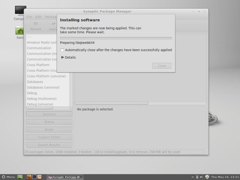Open the Mint Menu gear icon
Screen dimensions: 240x180
pos(3,177)
